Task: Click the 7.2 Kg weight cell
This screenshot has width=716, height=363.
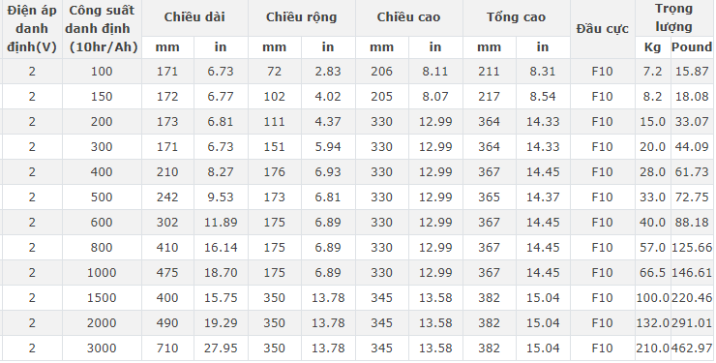Action: [x=652, y=72]
